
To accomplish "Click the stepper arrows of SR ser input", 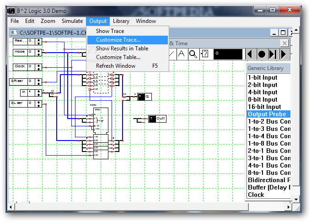I will tap(38, 82).
